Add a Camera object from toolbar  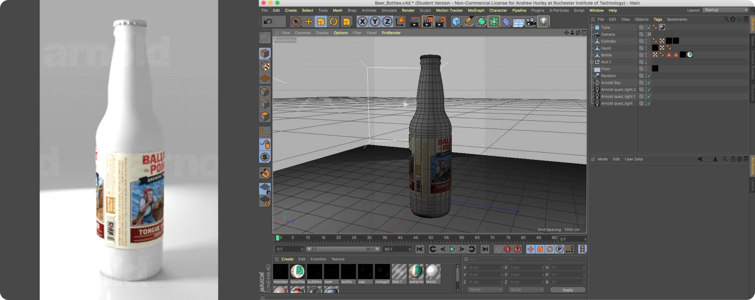pos(531,22)
